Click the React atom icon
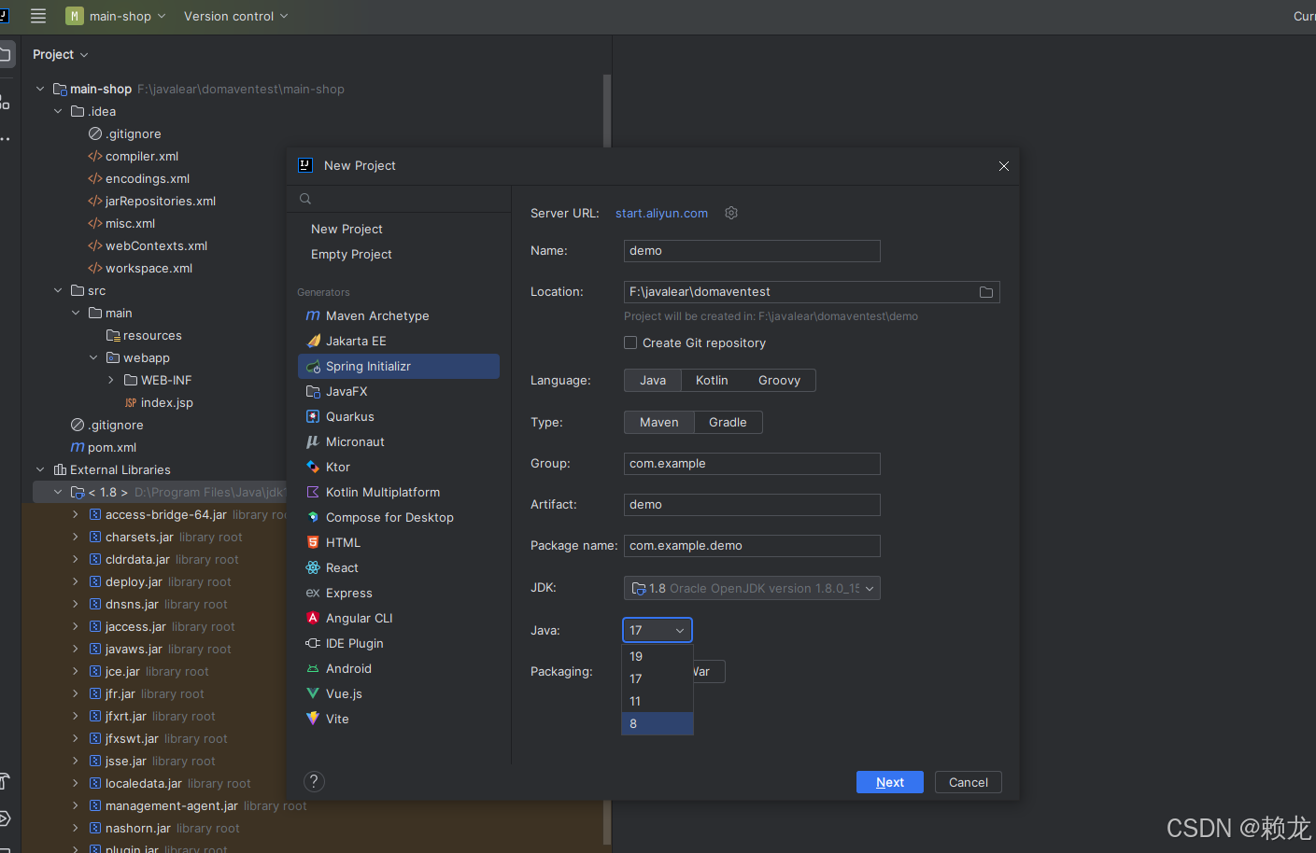The height and width of the screenshot is (853, 1316). click(313, 568)
